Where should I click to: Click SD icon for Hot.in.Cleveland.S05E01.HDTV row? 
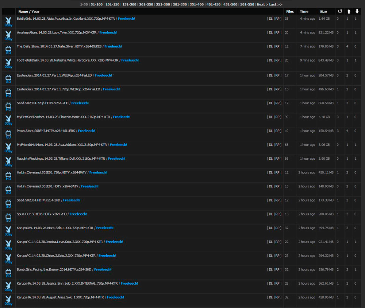click(8, 190)
